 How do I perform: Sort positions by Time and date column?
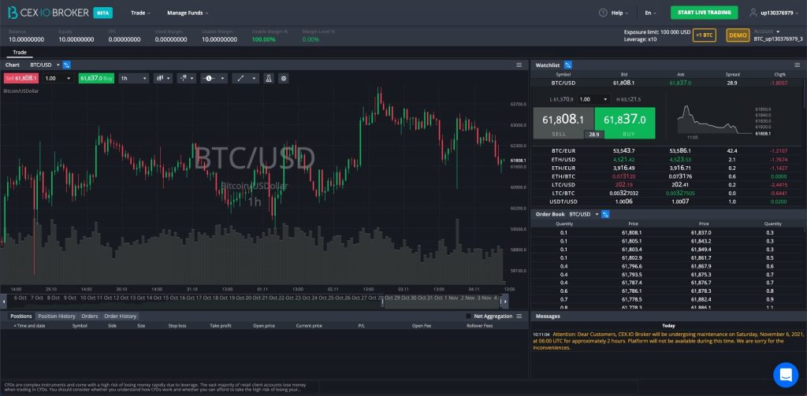29,326
